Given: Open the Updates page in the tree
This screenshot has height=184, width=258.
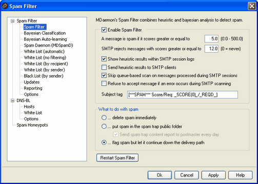Looking at the screenshot, I should [32, 82].
